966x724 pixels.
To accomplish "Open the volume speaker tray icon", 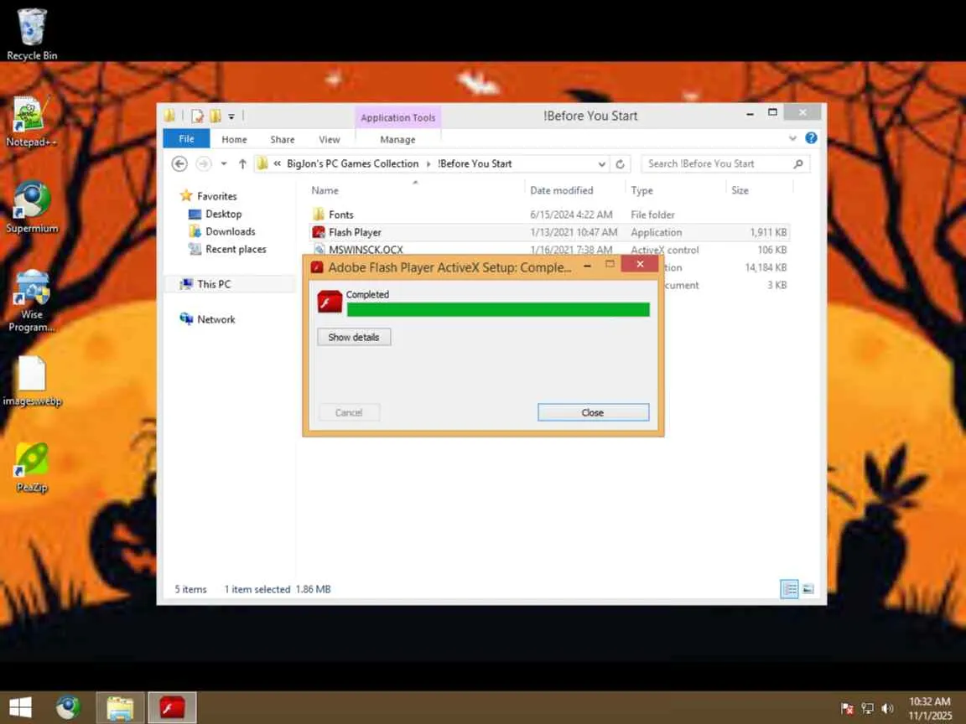I will (x=887, y=709).
